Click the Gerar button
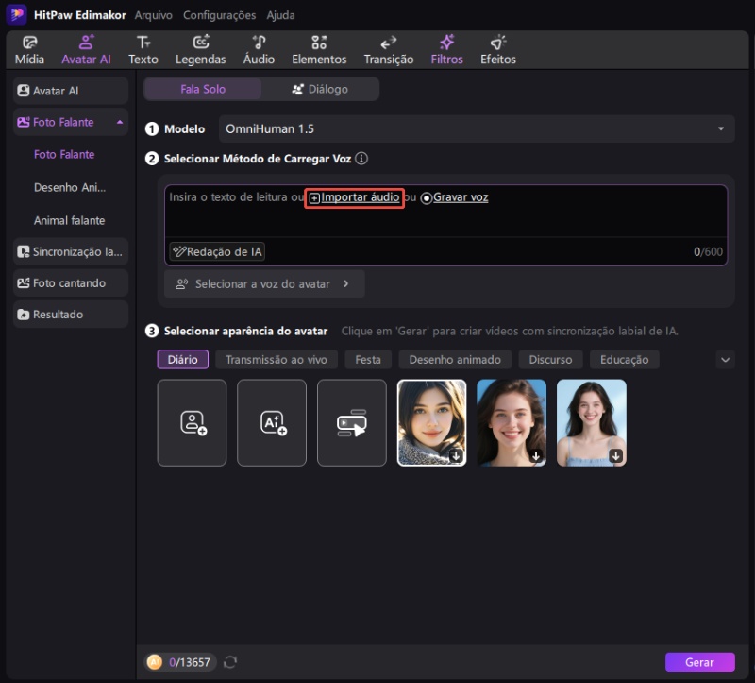755x683 pixels. [699, 662]
